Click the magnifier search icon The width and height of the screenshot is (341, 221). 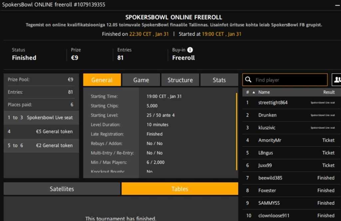click(248, 80)
